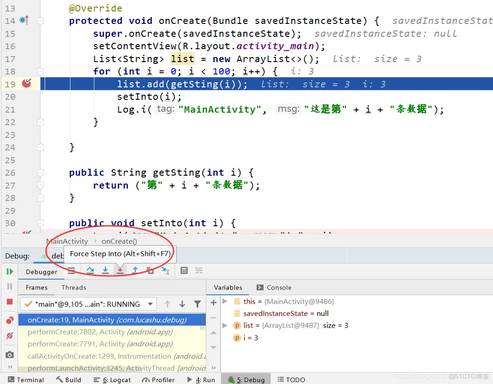Click the Resume Program green arrow icon

tap(10, 271)
